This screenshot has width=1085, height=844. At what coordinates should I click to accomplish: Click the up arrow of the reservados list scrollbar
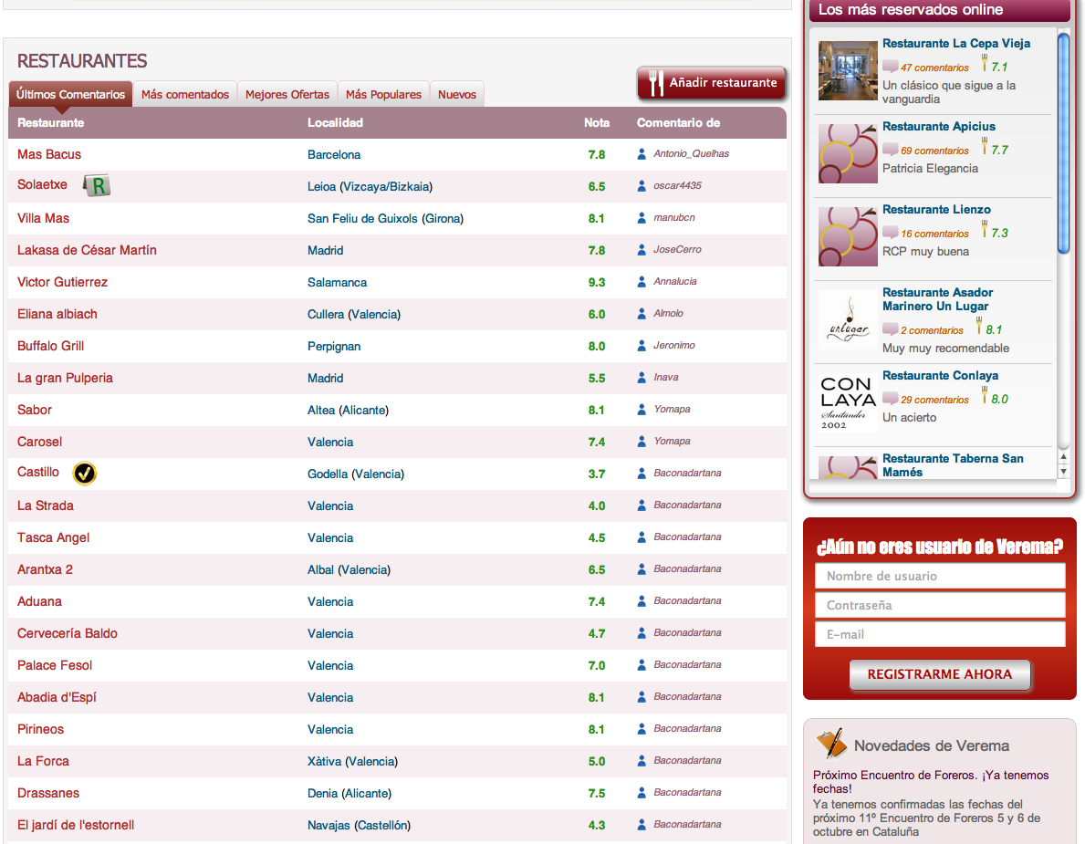coord(1063,456)
